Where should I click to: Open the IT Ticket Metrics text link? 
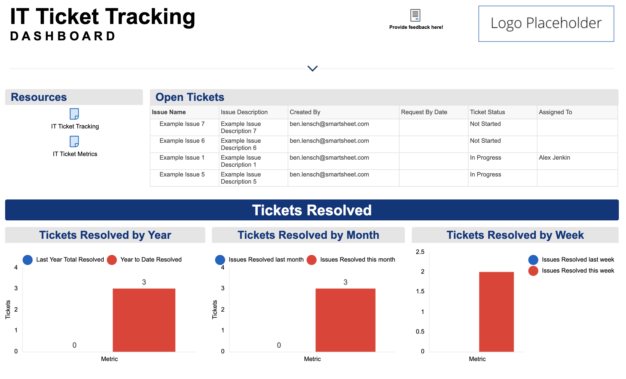75,154
